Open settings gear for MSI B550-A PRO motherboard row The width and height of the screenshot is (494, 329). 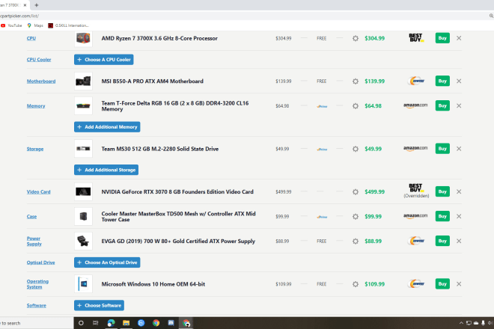356,82
